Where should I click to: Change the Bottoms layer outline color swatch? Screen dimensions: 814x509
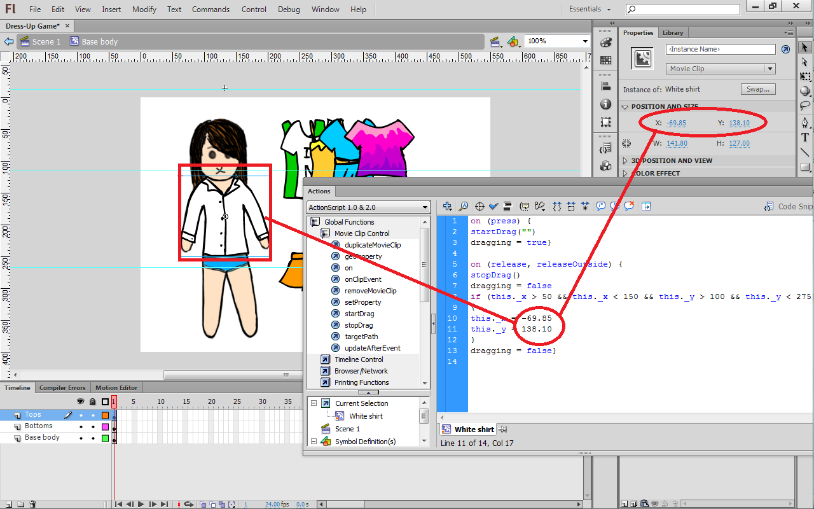[106, 426]
